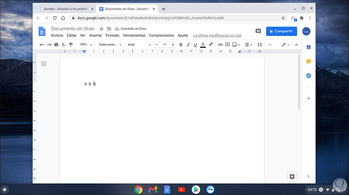
Task: Open text alignment dropdown
Action: pos(249,45)
